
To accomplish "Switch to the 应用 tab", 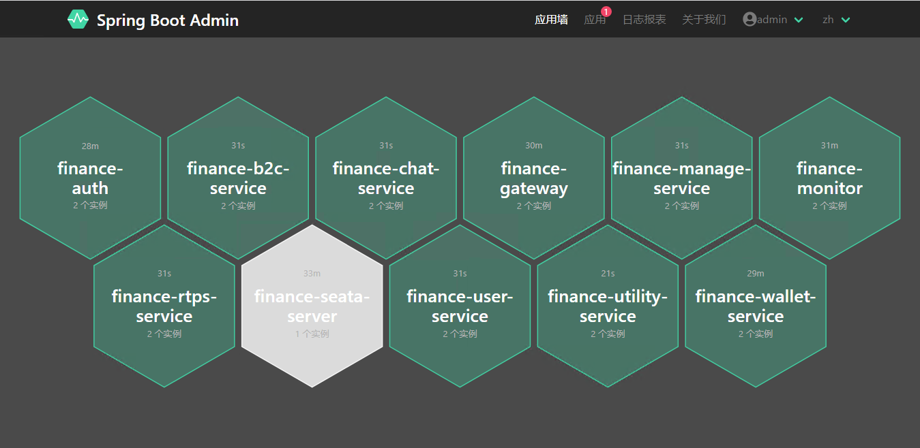I will (x=595, y=20).
